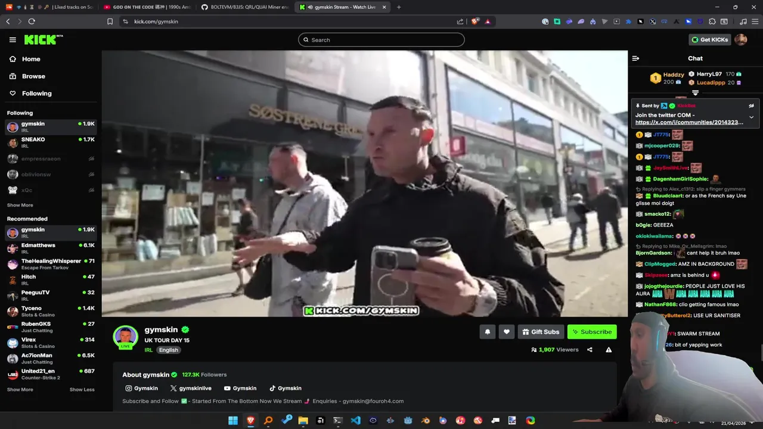Share the stream via share icon
This screenshot has height=429, width=763.
click(x=590, y=350)
